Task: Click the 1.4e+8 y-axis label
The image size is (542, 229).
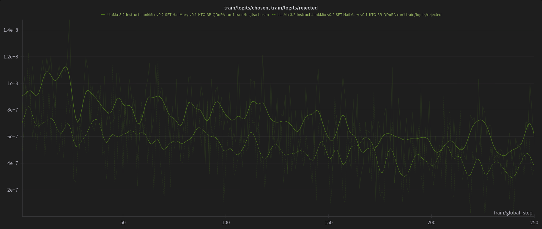Action: click(x=11, y=30)
